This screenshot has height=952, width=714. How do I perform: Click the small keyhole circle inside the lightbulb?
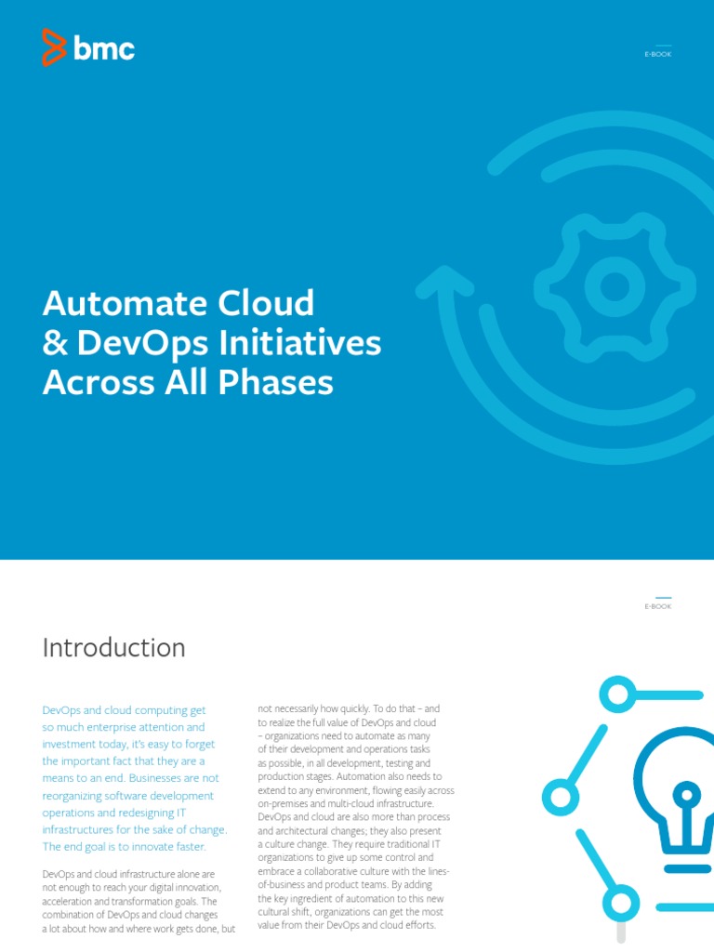[x=687, y=795]
